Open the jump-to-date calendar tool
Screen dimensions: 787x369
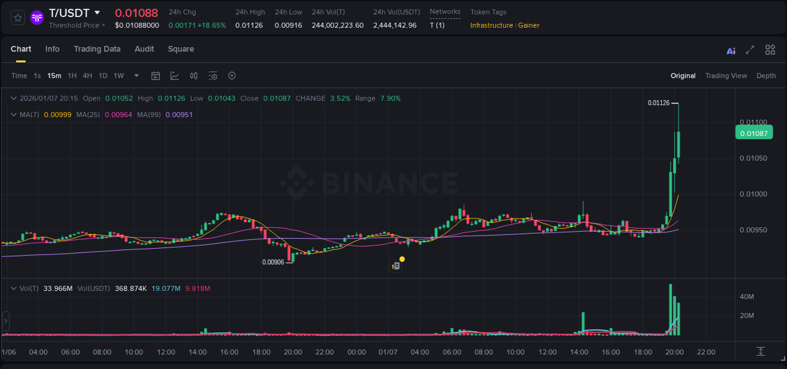pyautogui.click(x=156, y=75)
